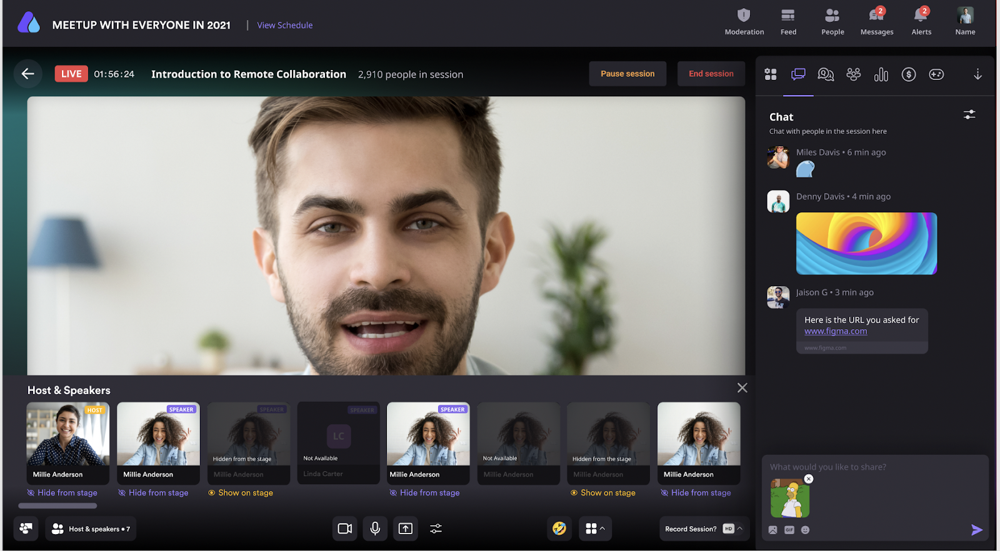Screen dimensions: 1000x551
Task: Click the 'Introduction to Remote Collaboration' title
Action: pyautogui.click(x=249, y=74)
